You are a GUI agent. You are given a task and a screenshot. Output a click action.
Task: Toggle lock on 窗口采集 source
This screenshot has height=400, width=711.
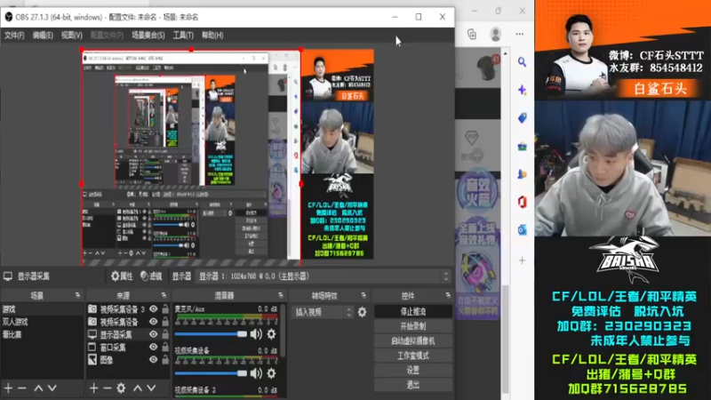pos(165,347)
